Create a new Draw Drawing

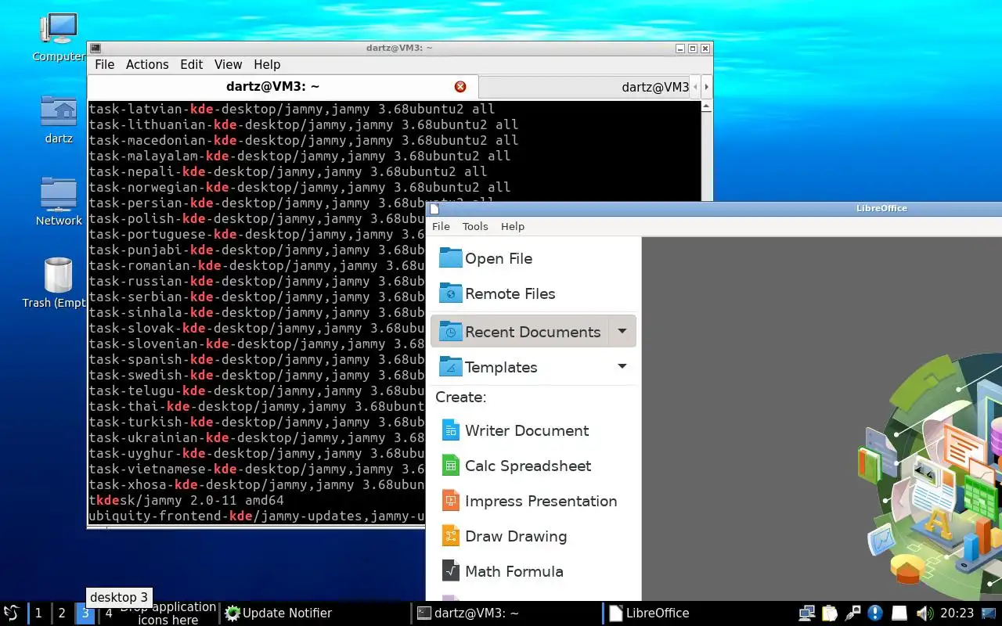pos(532,536)
